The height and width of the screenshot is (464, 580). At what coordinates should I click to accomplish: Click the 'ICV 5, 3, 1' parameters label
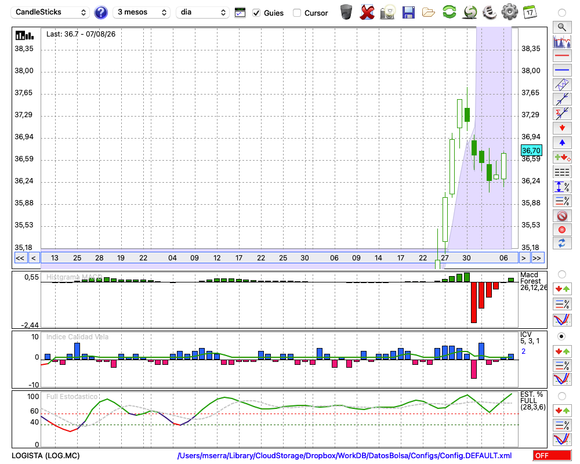[x=530, y=338]
